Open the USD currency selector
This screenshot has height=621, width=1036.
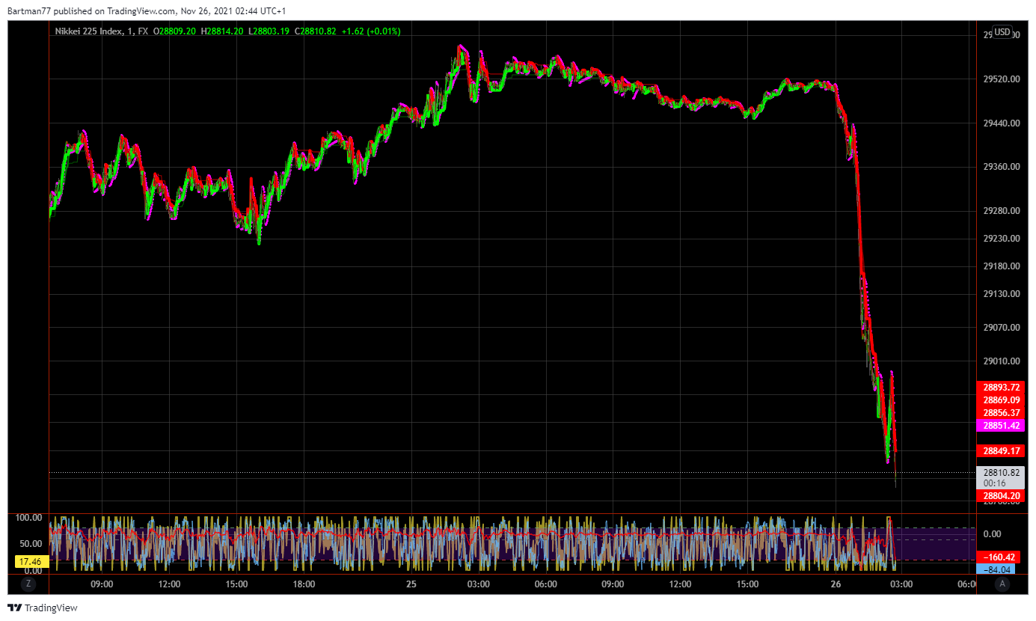(1002, 32)
